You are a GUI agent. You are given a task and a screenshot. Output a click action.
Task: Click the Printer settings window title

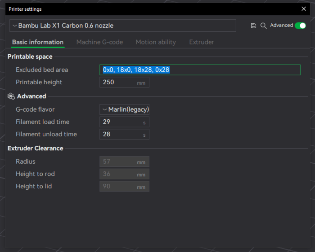pos(25,9)
